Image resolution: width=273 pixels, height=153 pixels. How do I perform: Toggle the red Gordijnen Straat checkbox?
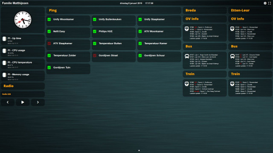tap(95, 56)
